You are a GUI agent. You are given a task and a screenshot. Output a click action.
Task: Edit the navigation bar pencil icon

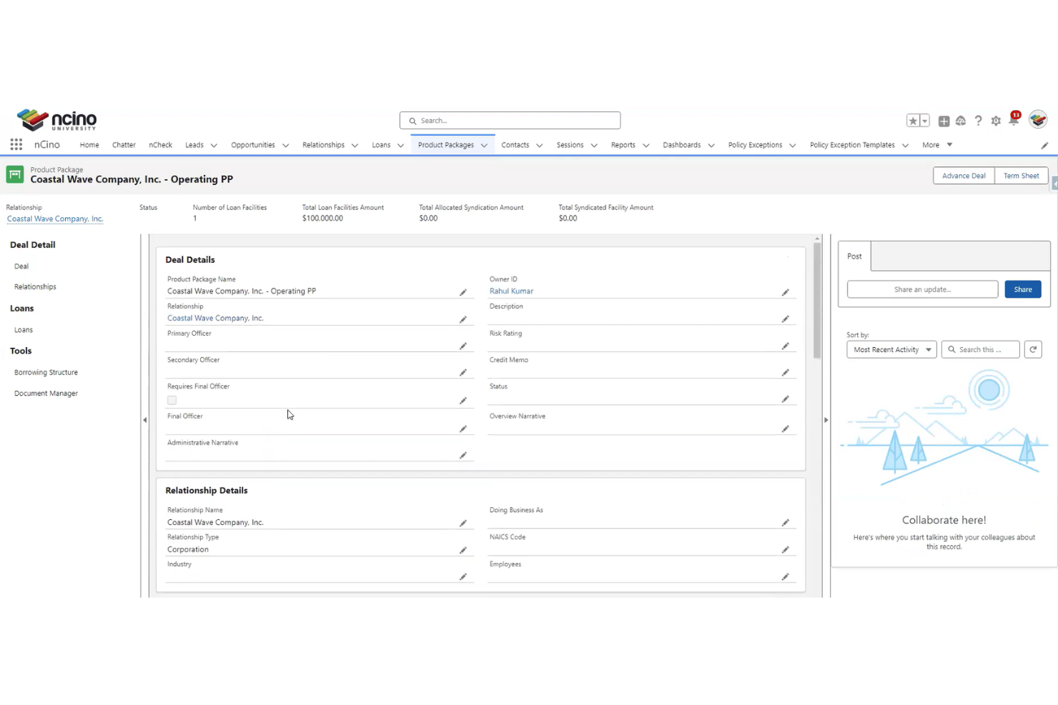pyautogui.click(x=1044, y=145)
